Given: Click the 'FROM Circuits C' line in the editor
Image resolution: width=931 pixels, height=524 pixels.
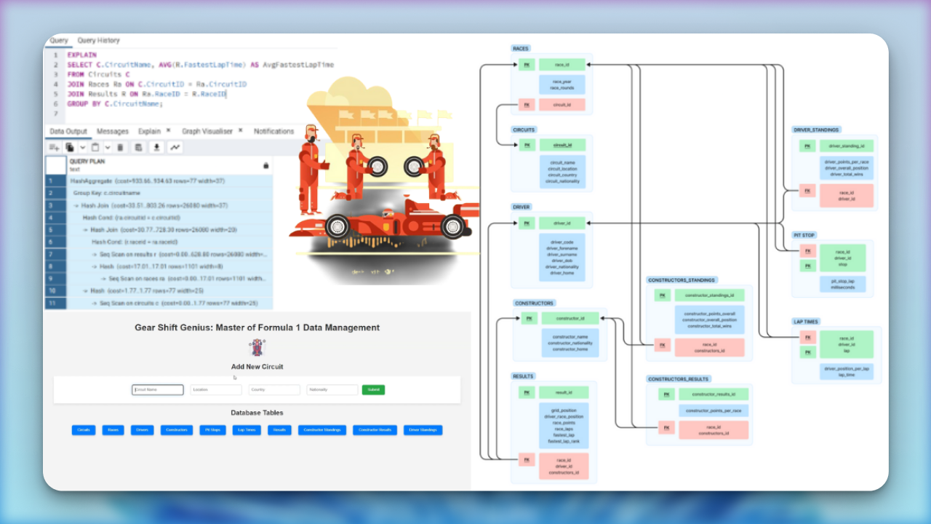Looking at the screenshot, I should coord(98,74).
